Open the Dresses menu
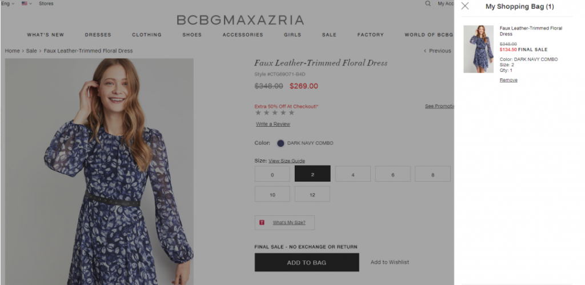This screenshot has width=585, height=285. (x=98, y=35)
